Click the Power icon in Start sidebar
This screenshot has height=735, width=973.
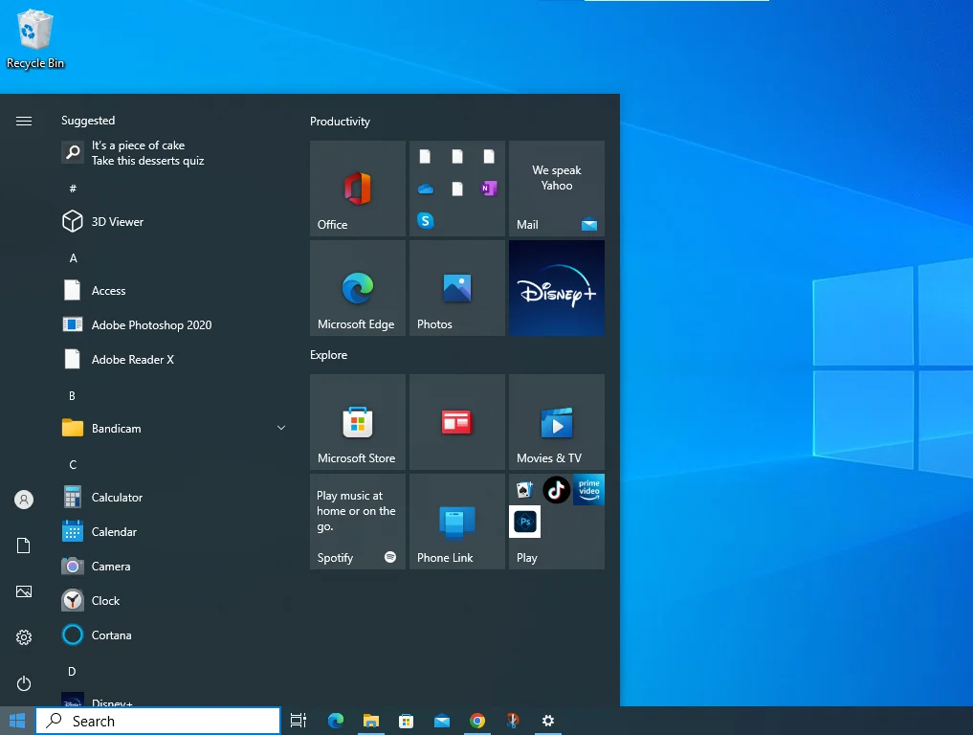pos(24,683)
